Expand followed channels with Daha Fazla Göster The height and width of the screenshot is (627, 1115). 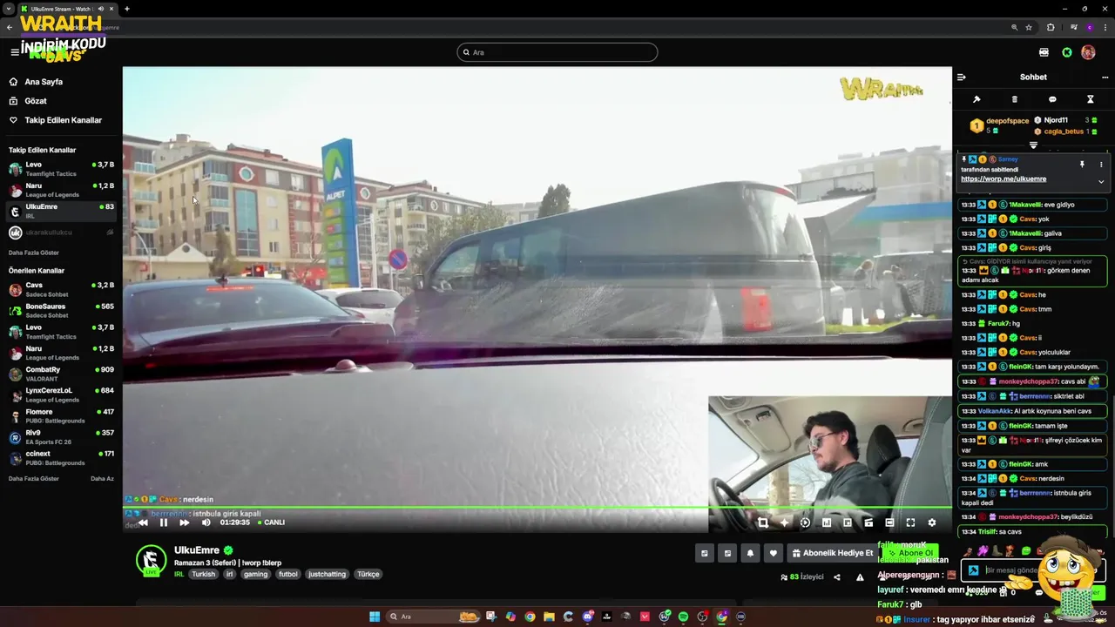(x=34, y=253)
